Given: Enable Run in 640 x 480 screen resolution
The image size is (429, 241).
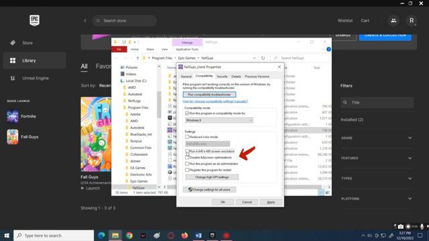Looking at the screenshot, I should tap(187, 151).
